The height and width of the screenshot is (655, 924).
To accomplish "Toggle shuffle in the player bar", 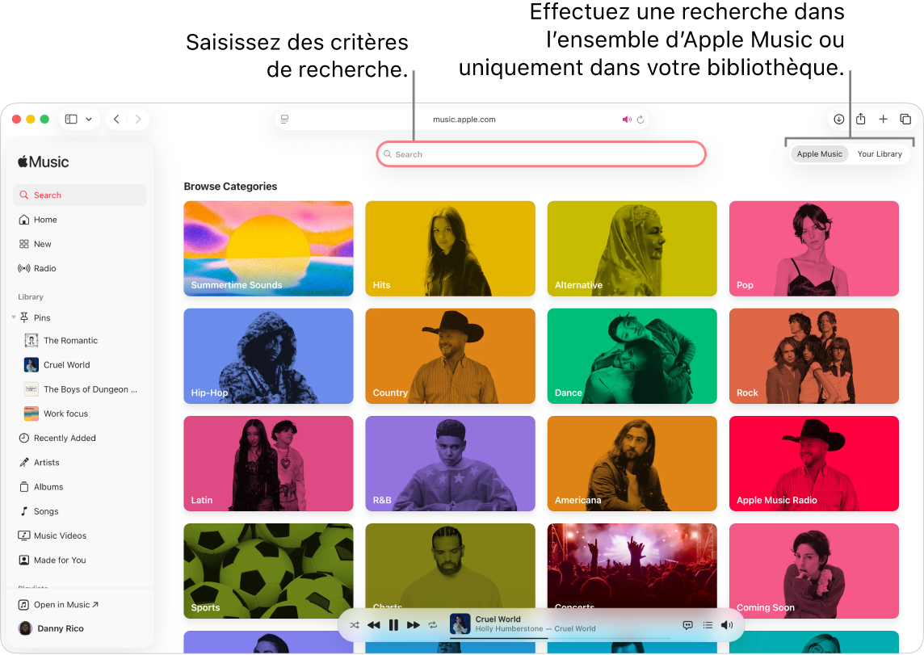I will click(x=354, y=625).
